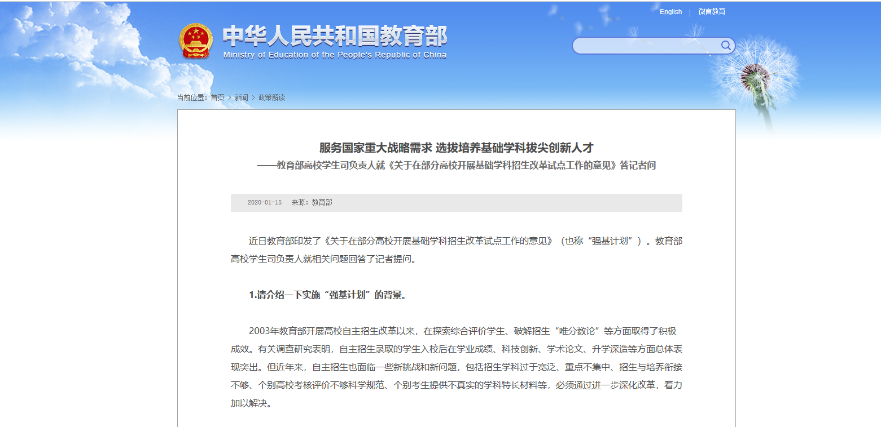Click the paragraph beginning 近日教育部印发了
This screenshot has width=881, height=427.
pyautogui.click(x=456, y=250)
